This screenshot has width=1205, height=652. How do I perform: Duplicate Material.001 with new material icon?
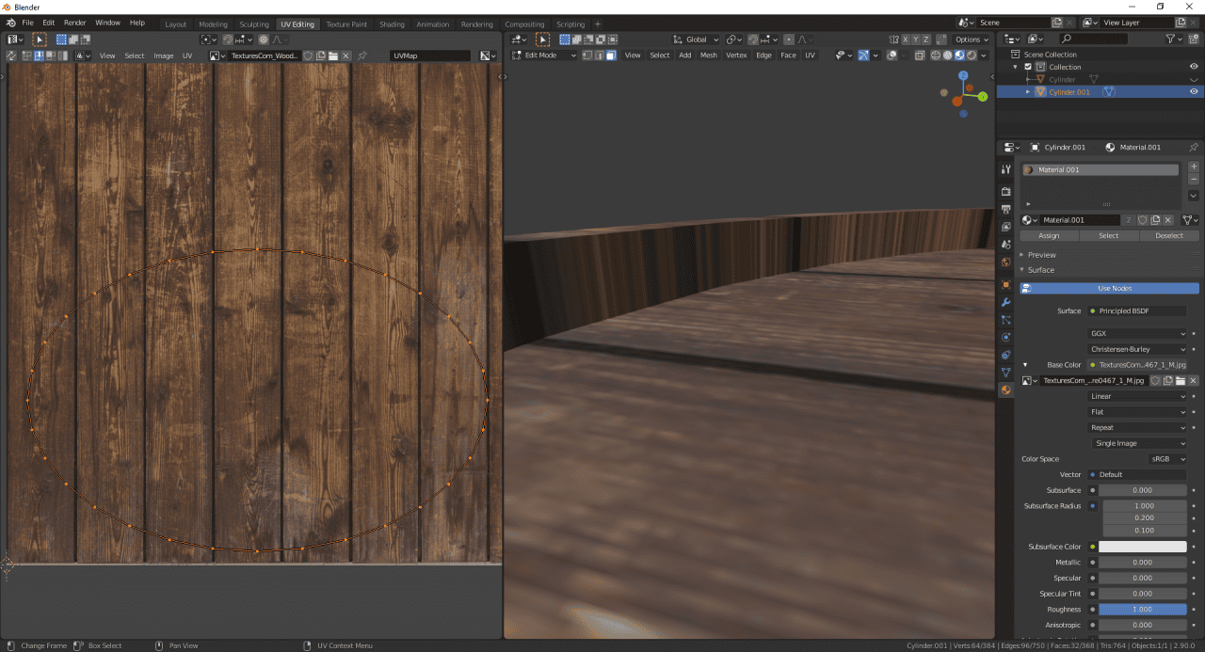pyautogui.click(x=1158, y=220)
